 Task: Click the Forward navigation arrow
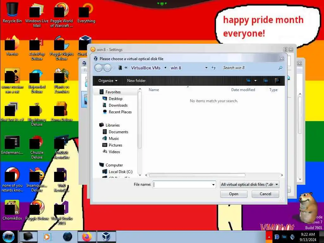click(107, 68)
